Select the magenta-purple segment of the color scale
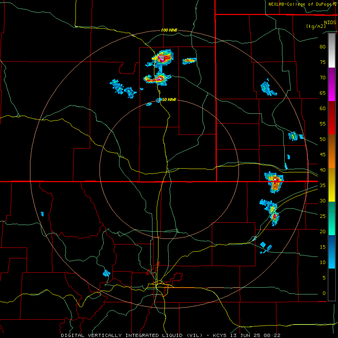This screenshot has width=338, height=338. (332, 84)
